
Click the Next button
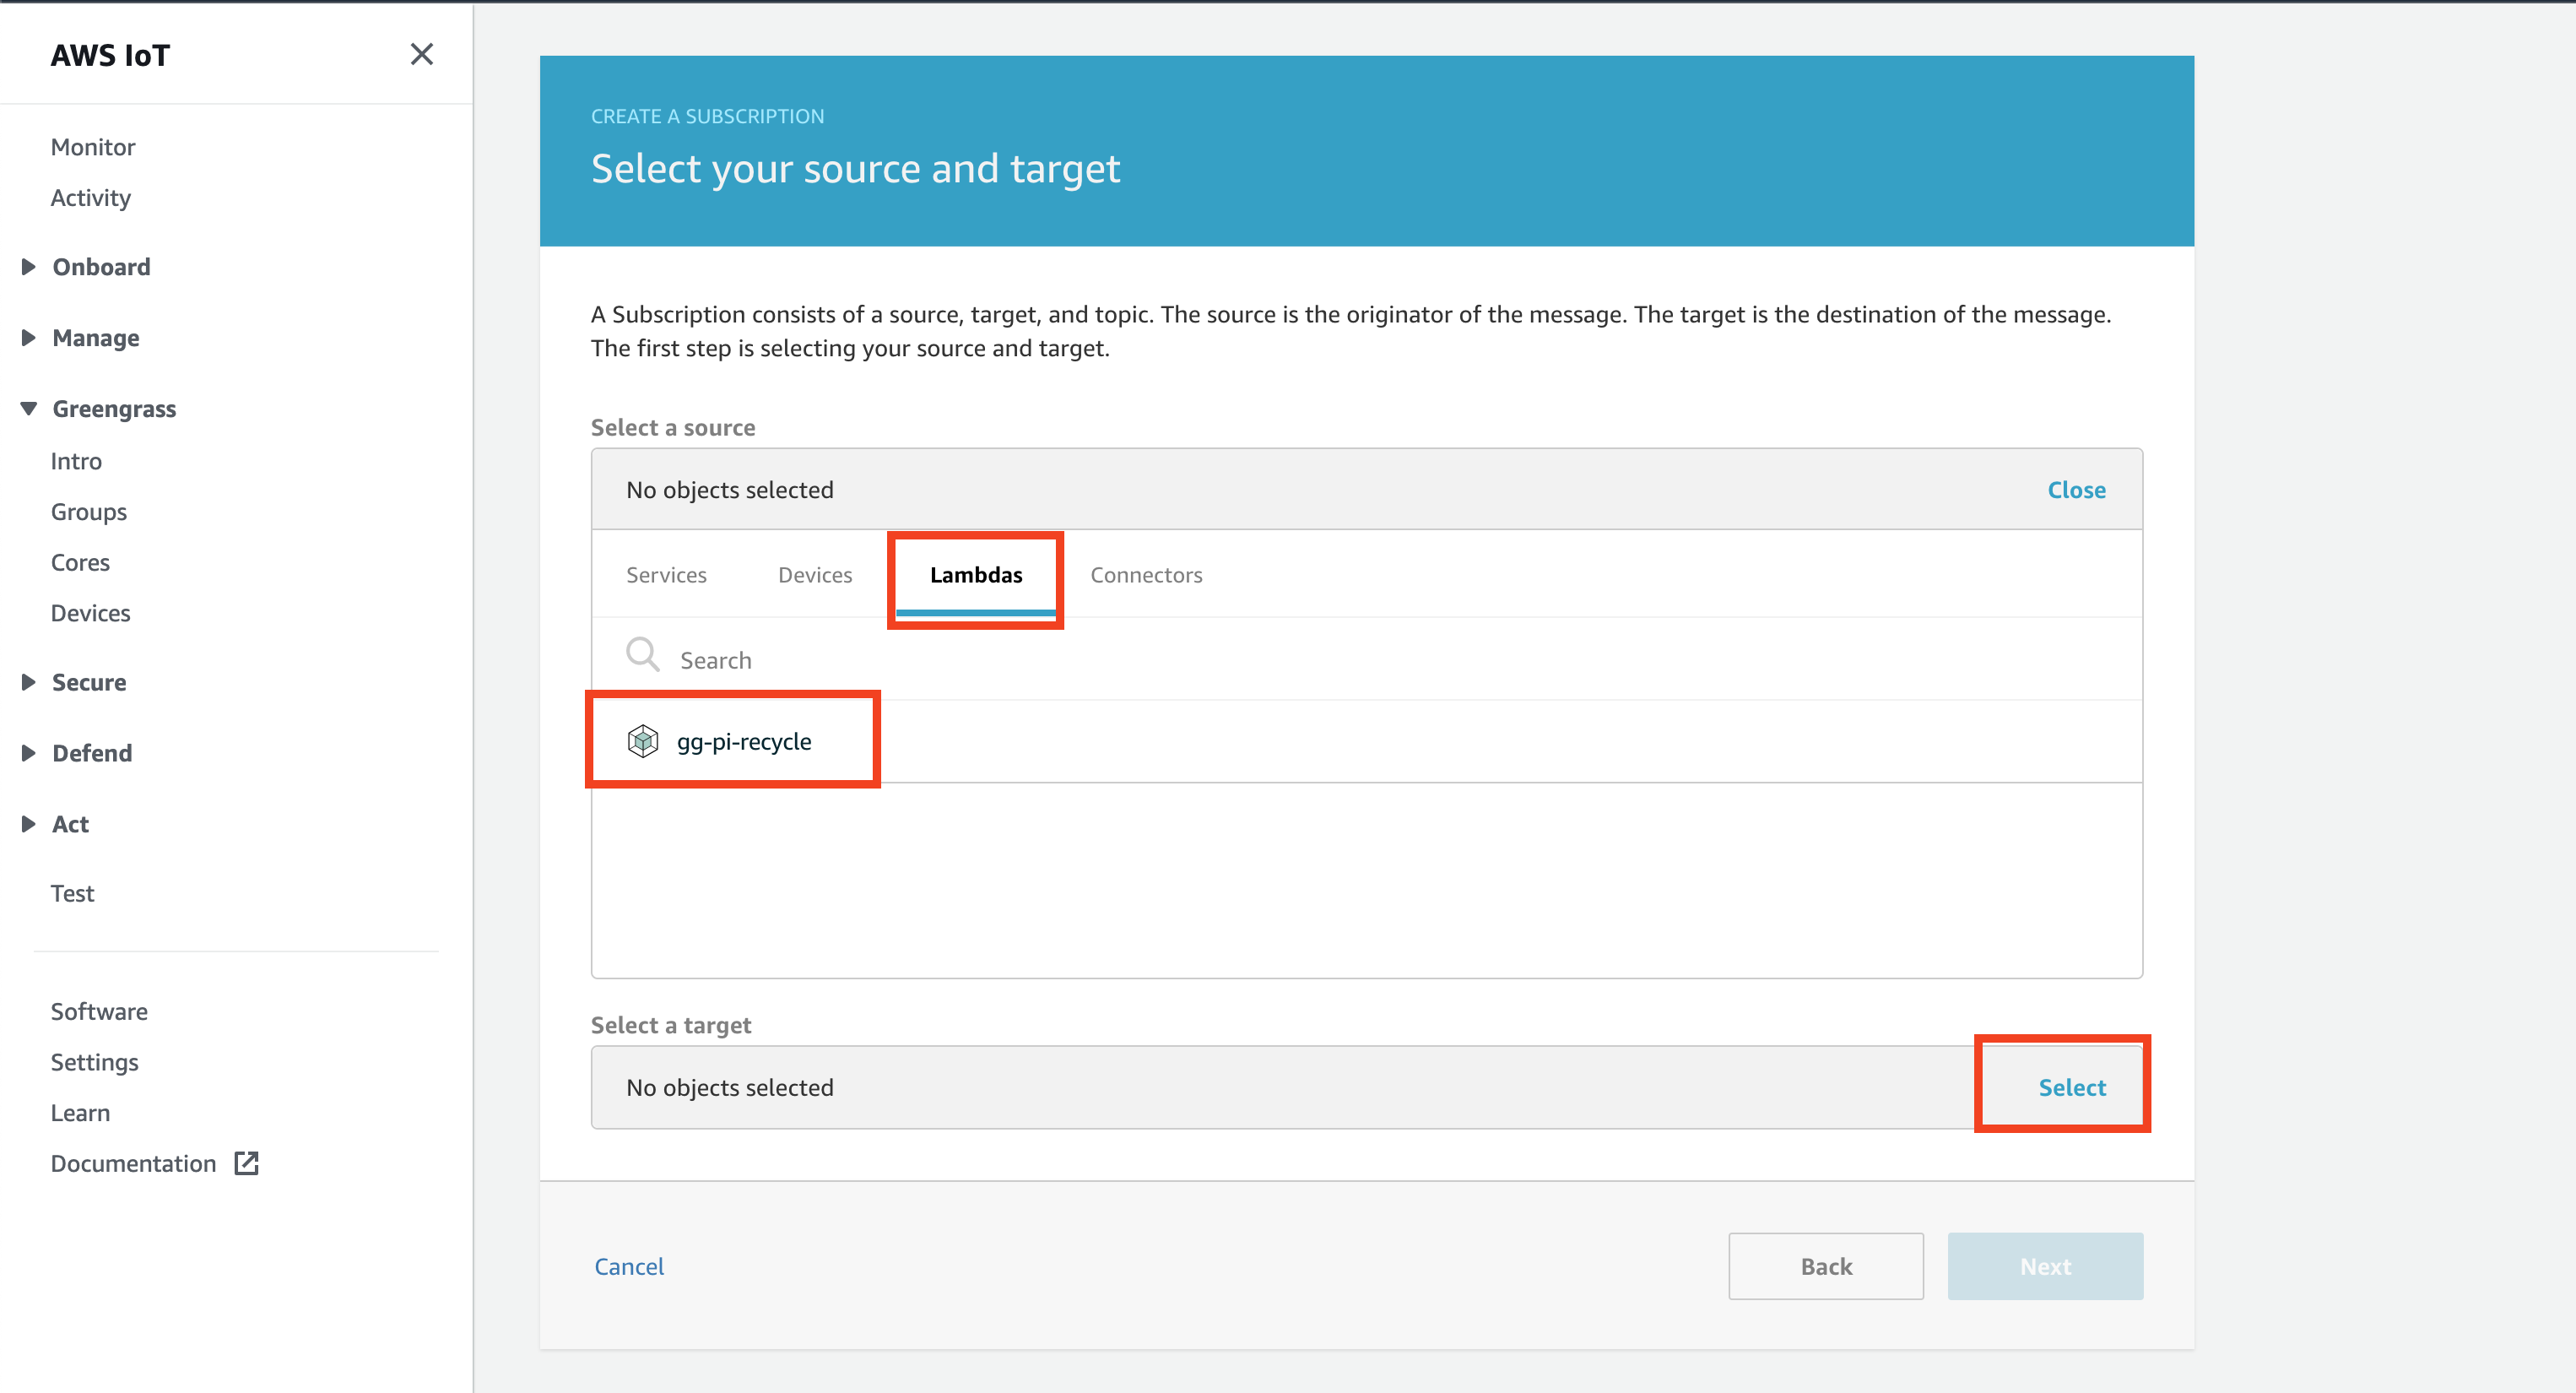tap(2045, 1266)
